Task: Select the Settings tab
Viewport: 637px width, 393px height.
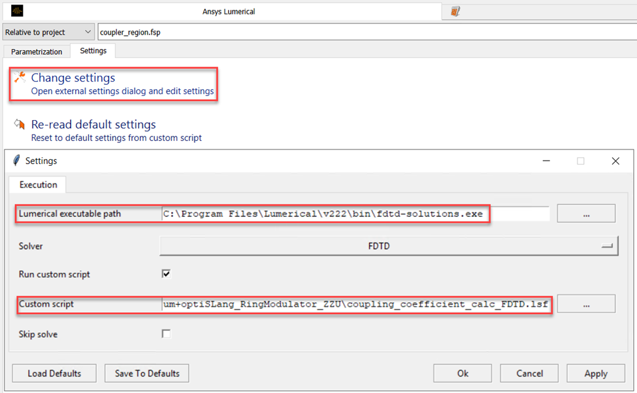Action: tap(93, 51)
